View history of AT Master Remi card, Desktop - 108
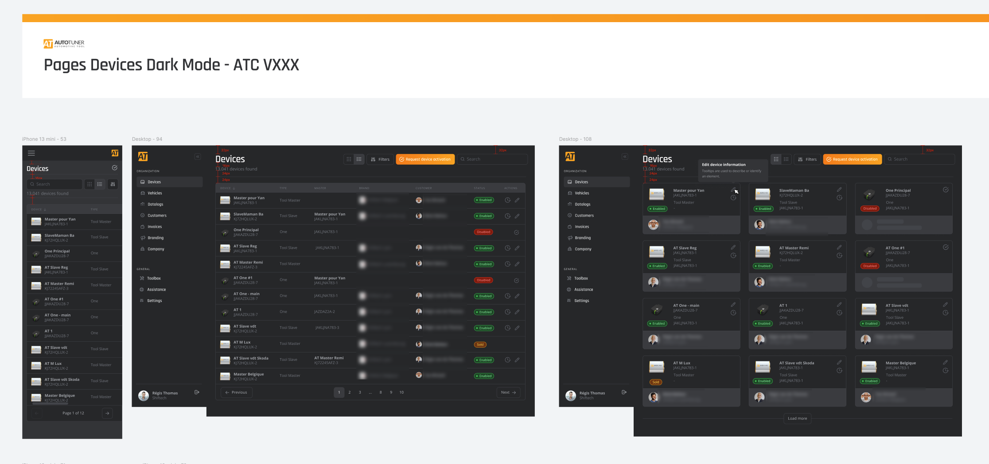This screenshot has height=464, width=989. click(x=839, y=255)
